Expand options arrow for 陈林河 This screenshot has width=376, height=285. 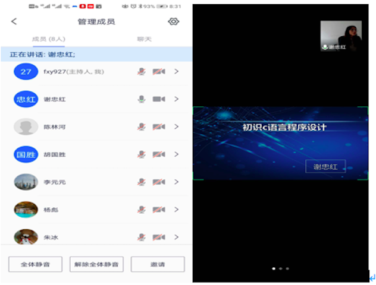[x=176, y=126]
